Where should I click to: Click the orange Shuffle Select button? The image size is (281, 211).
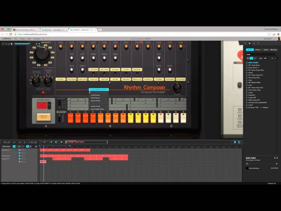tap(44, 117)
